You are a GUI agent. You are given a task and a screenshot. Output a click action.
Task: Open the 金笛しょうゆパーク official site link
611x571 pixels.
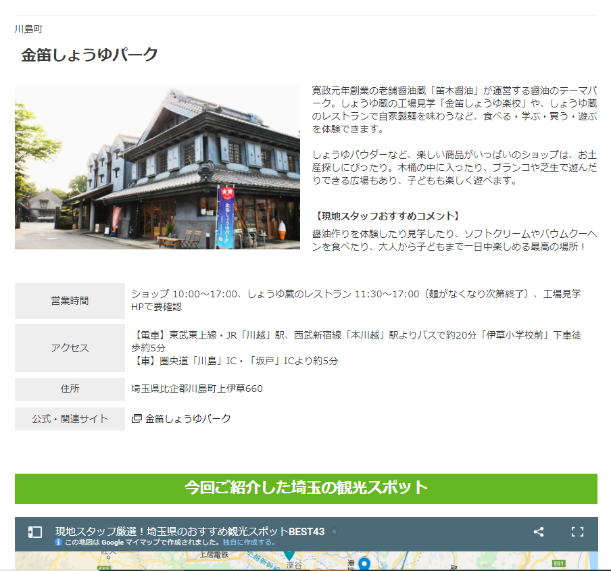188,419
